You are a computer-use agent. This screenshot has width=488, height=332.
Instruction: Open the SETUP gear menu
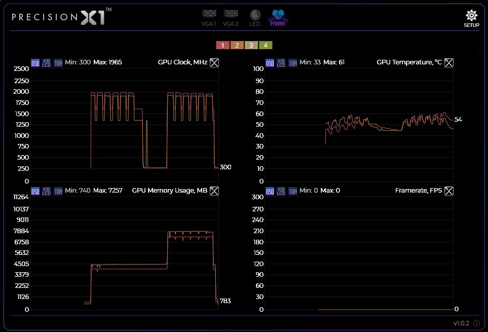coord(471,19)
